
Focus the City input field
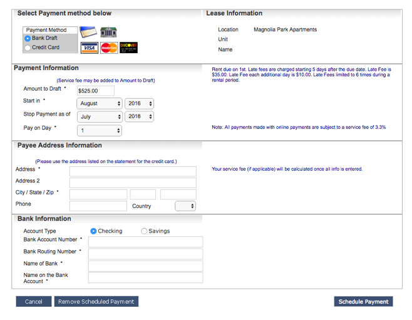[98, 194]
